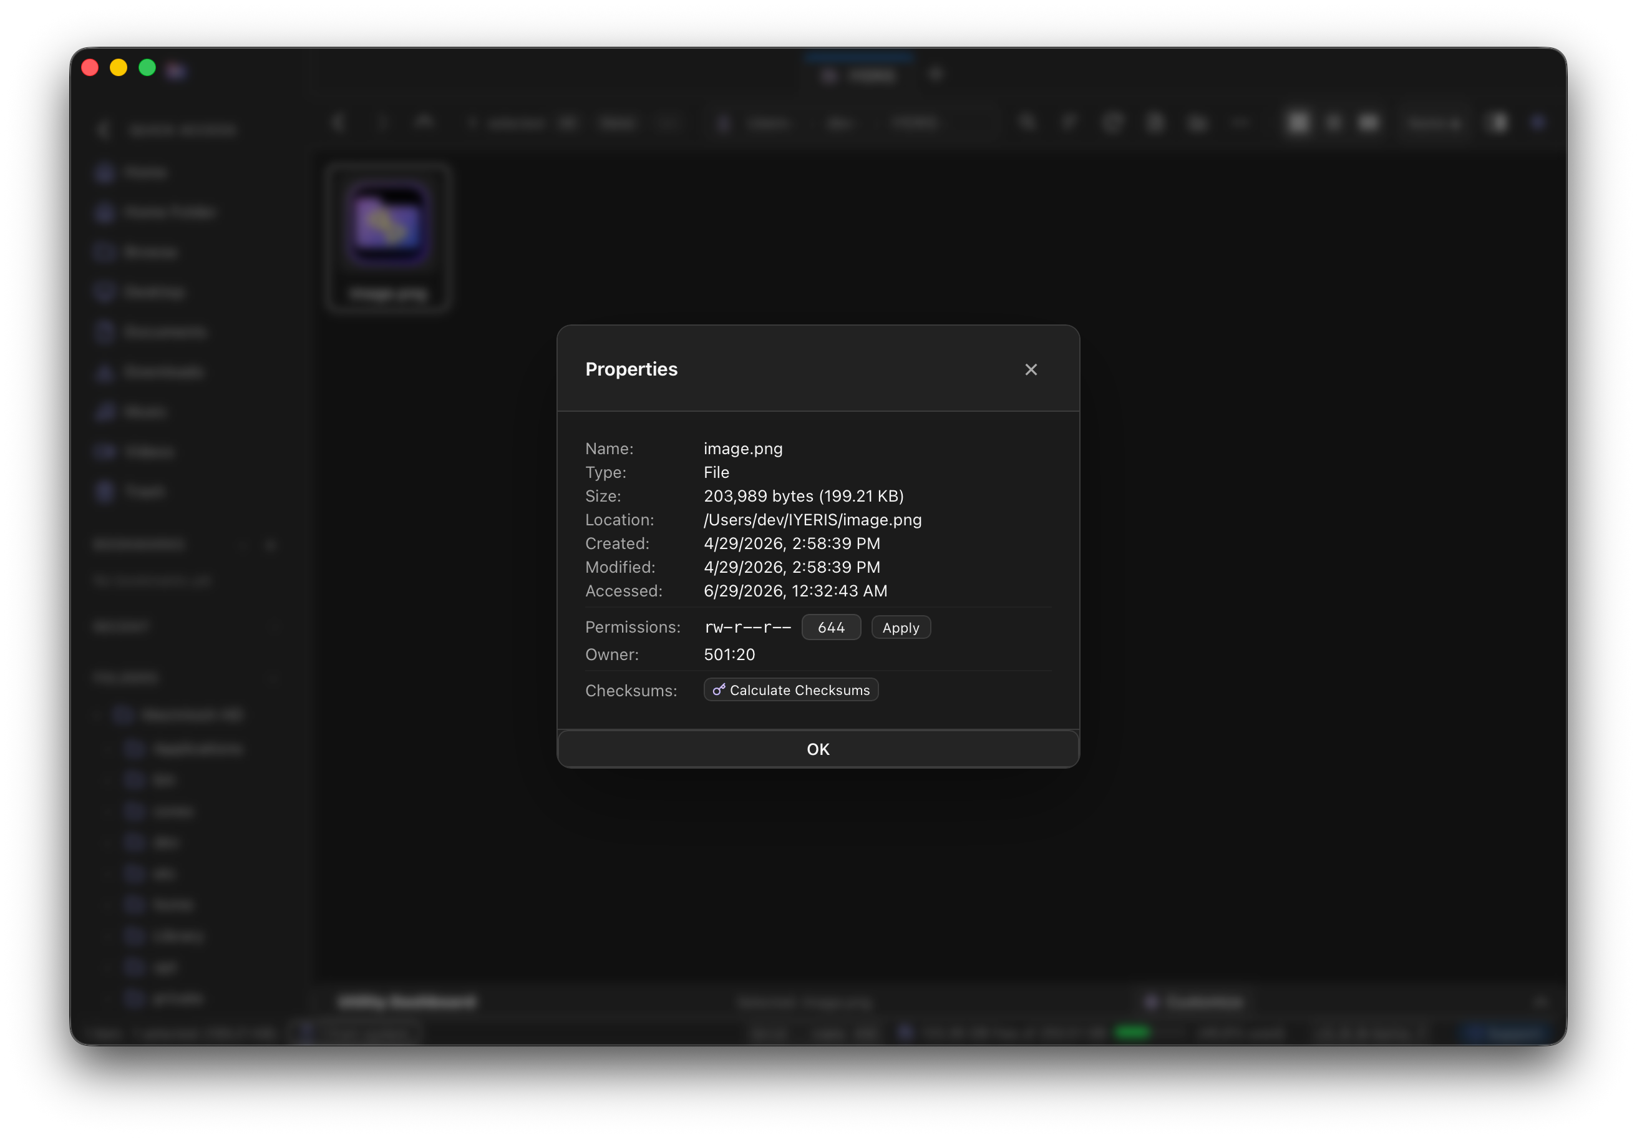Viewport: 1637px width, 1138px height.
Task: Collapse the Folders section chevron
Action: tap(275, 678)
